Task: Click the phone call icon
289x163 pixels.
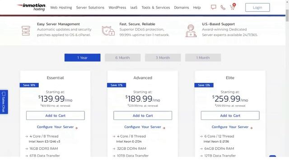Action: (223, 7)
